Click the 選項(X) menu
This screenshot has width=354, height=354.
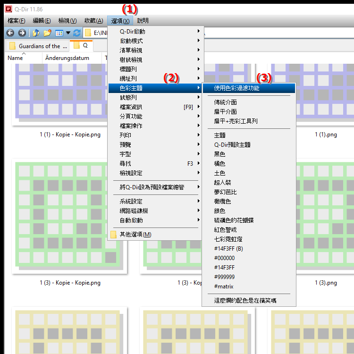[x=120, y=21]
